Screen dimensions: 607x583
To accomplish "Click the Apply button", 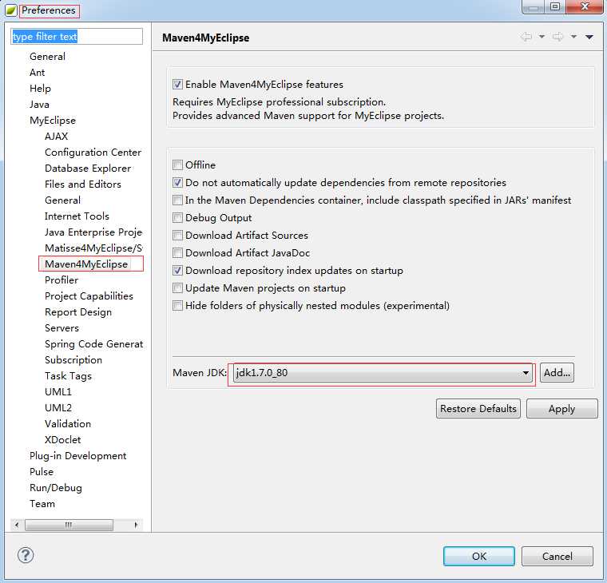I will tap(561, 409).
